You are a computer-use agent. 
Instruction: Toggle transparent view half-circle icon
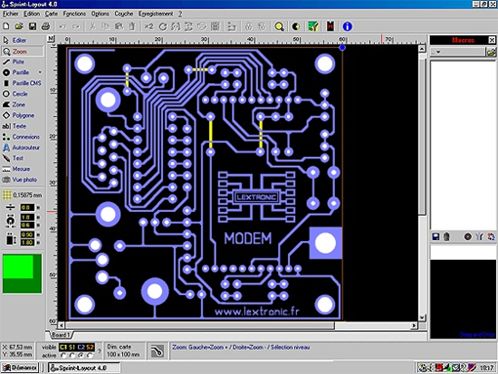pos(296,26)
